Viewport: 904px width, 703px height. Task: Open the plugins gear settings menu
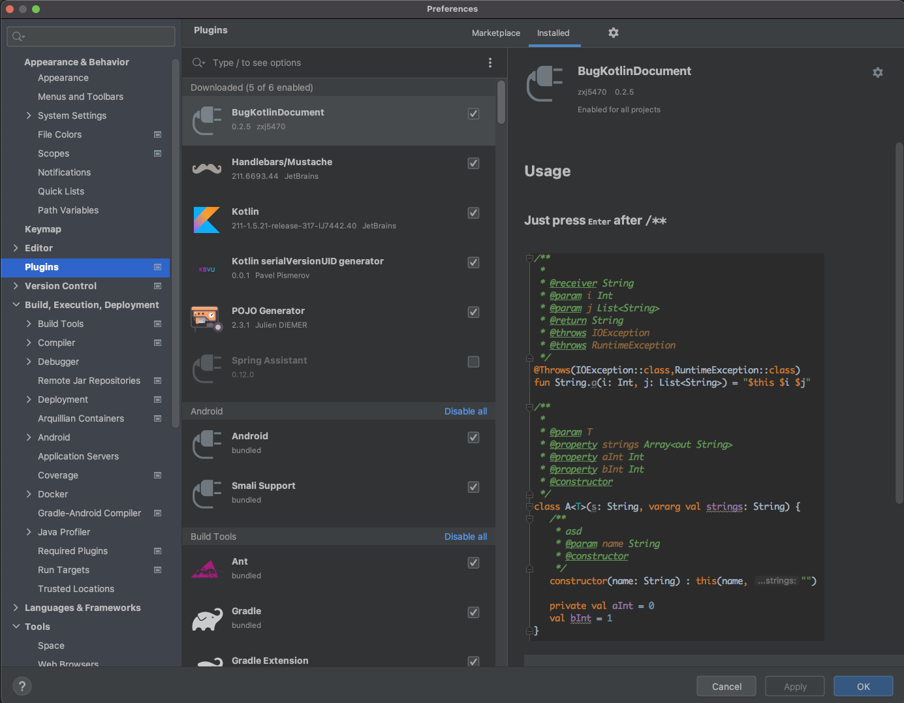[x=614, y=33]
